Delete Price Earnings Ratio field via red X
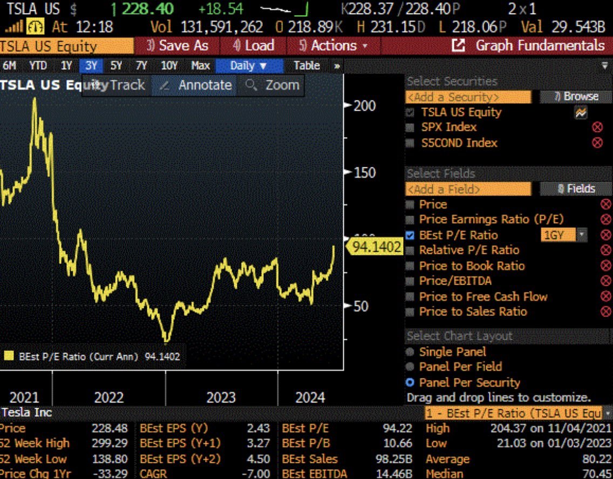The width and height of the screenshot is (613, 479). [605, 220]
